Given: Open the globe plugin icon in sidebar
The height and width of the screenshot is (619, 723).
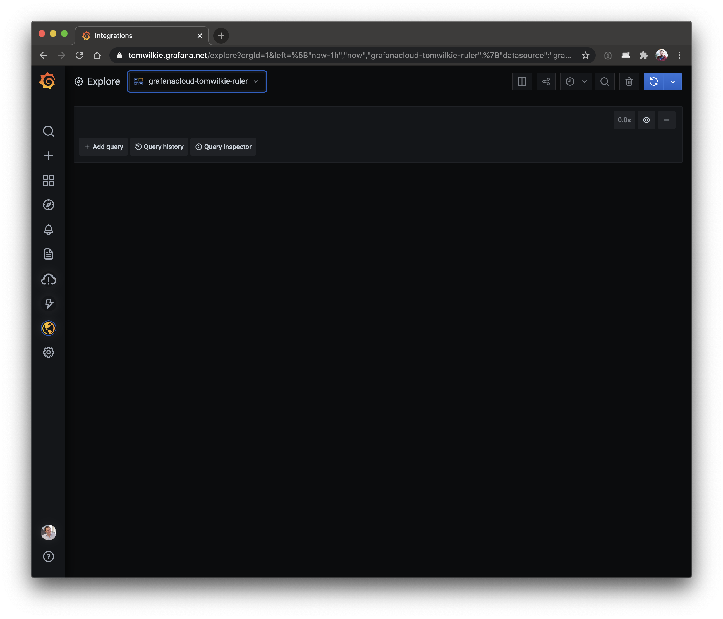Looking at the screenshot, I should (x=48, y=328).
